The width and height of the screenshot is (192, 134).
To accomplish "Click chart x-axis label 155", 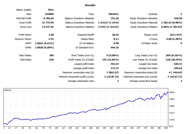I will click(x=84, y=128).
